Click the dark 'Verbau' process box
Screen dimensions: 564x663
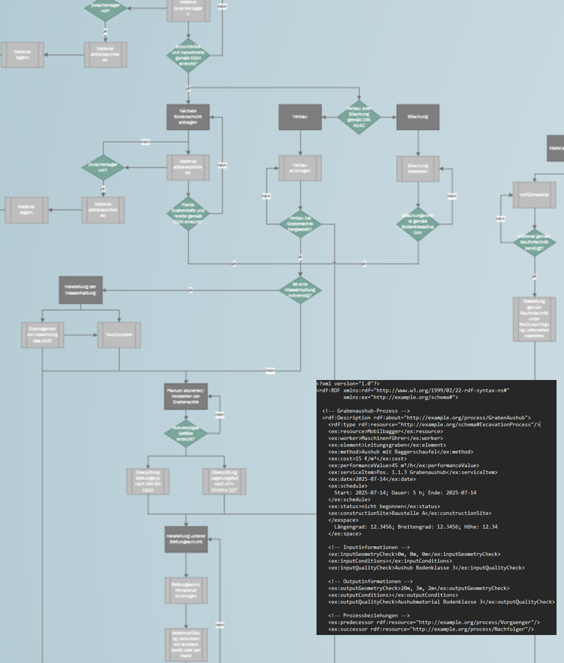[x=300, y=117]
